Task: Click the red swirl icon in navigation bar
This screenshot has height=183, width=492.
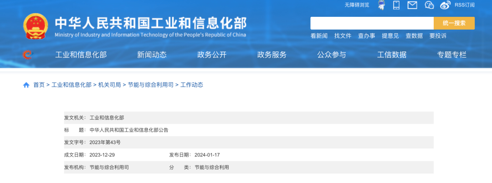Action: pos(27,55)
